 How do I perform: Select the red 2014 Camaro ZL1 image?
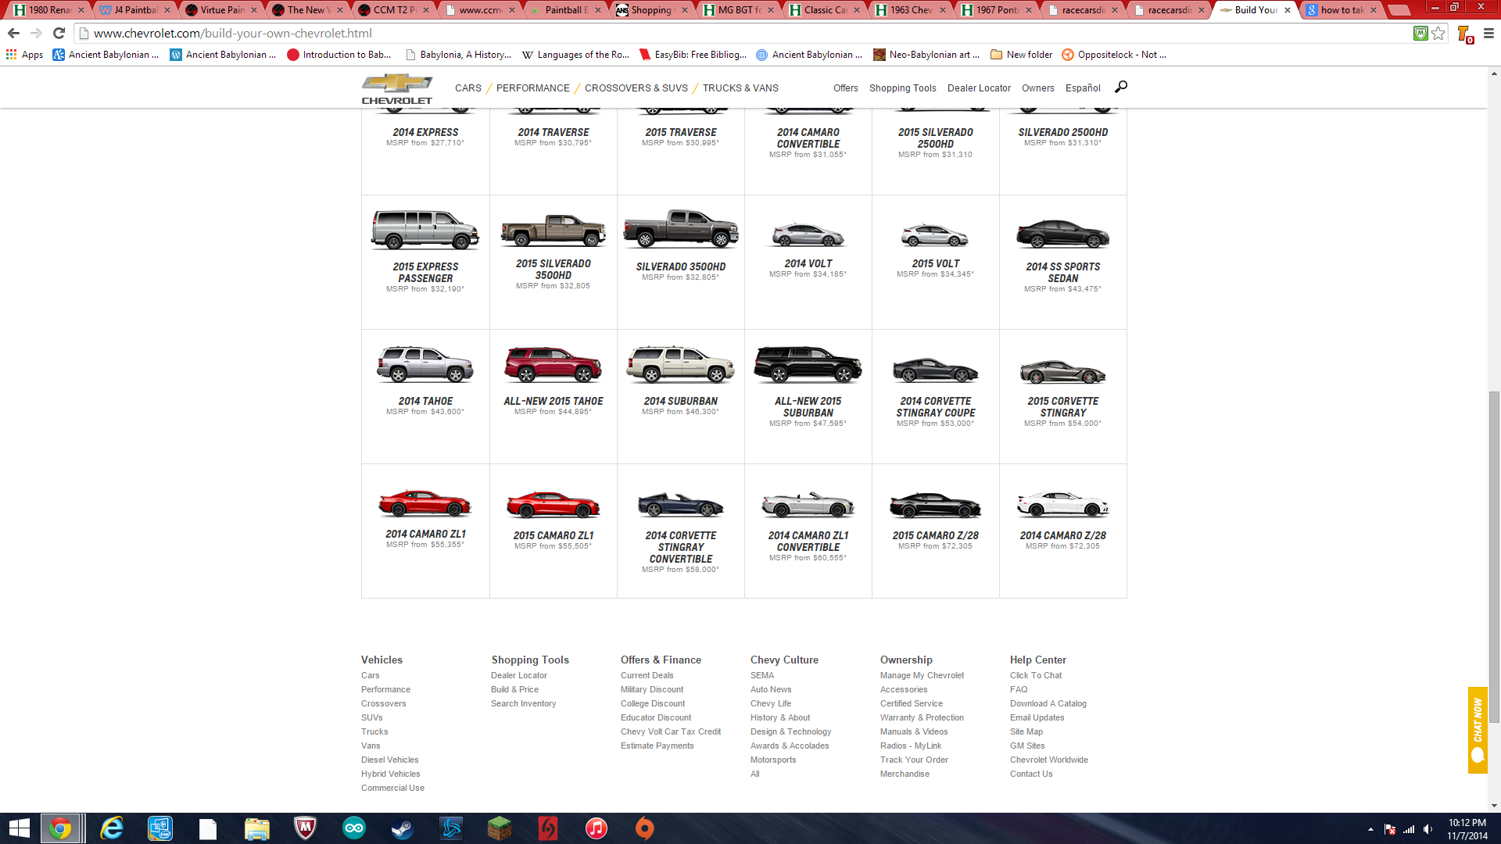425,503
